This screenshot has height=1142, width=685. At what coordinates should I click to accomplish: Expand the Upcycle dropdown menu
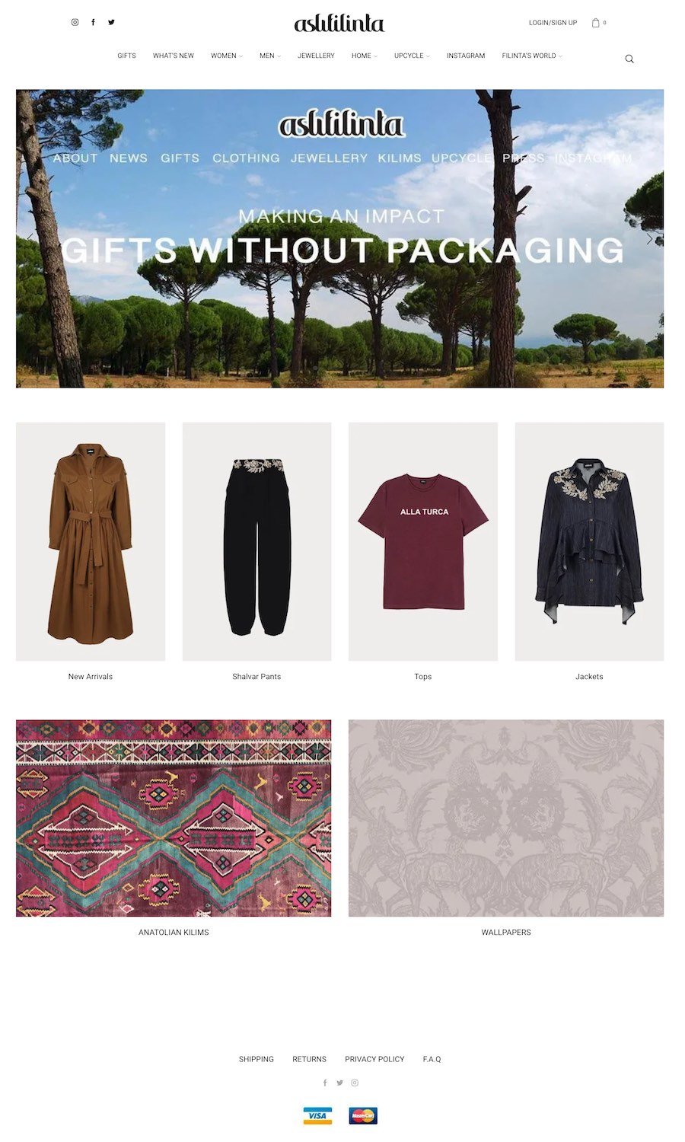point(412,56)
